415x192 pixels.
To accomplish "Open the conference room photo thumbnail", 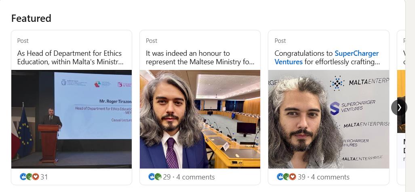I will click(200, 119).
